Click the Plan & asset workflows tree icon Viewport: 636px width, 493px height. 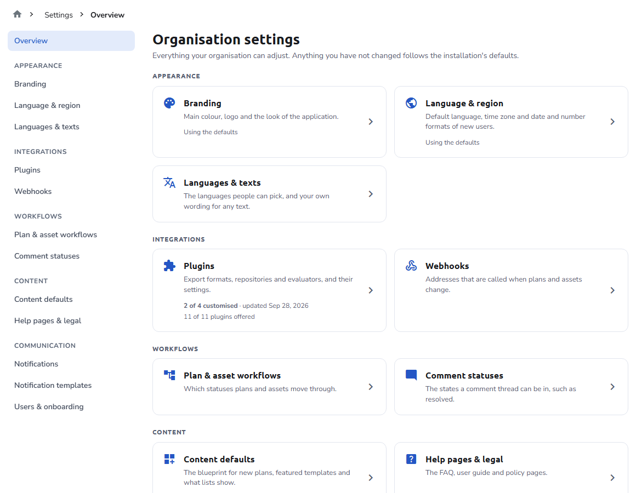coord(169,375)
